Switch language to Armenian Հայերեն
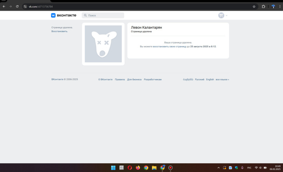Screen dimensions: 283x172 click(188, 80)
